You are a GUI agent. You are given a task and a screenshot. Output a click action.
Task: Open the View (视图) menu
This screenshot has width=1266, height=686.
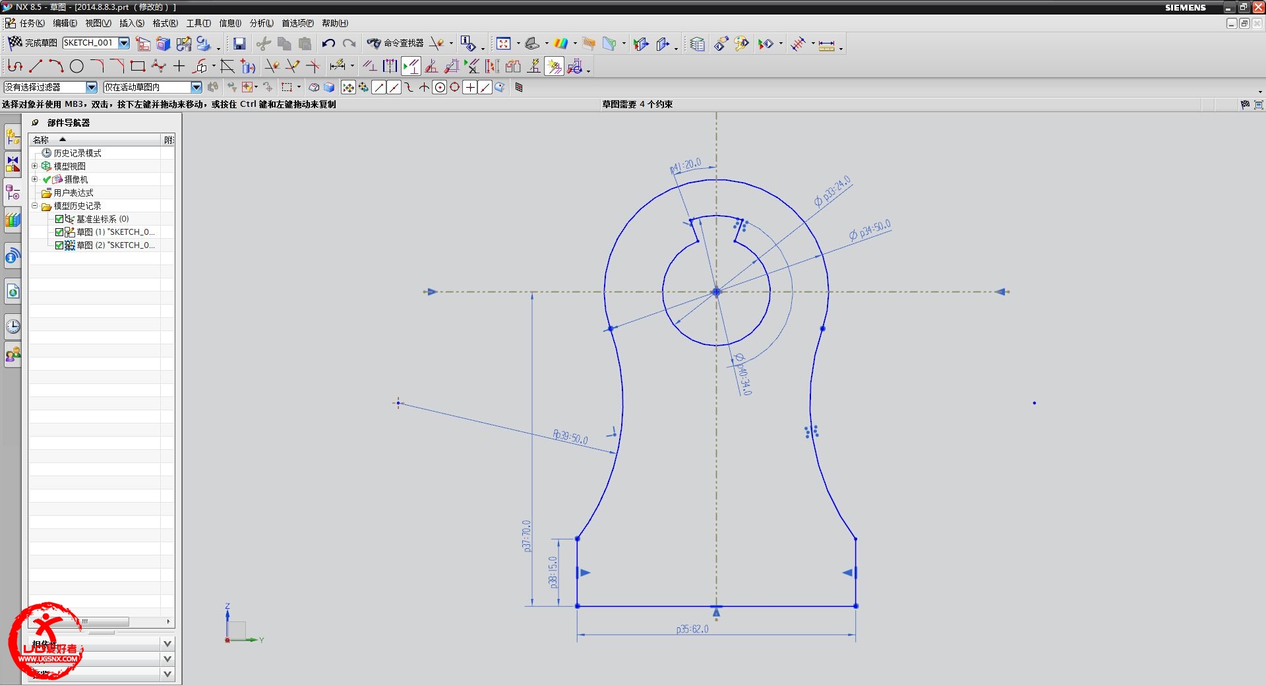pos(98,23)
